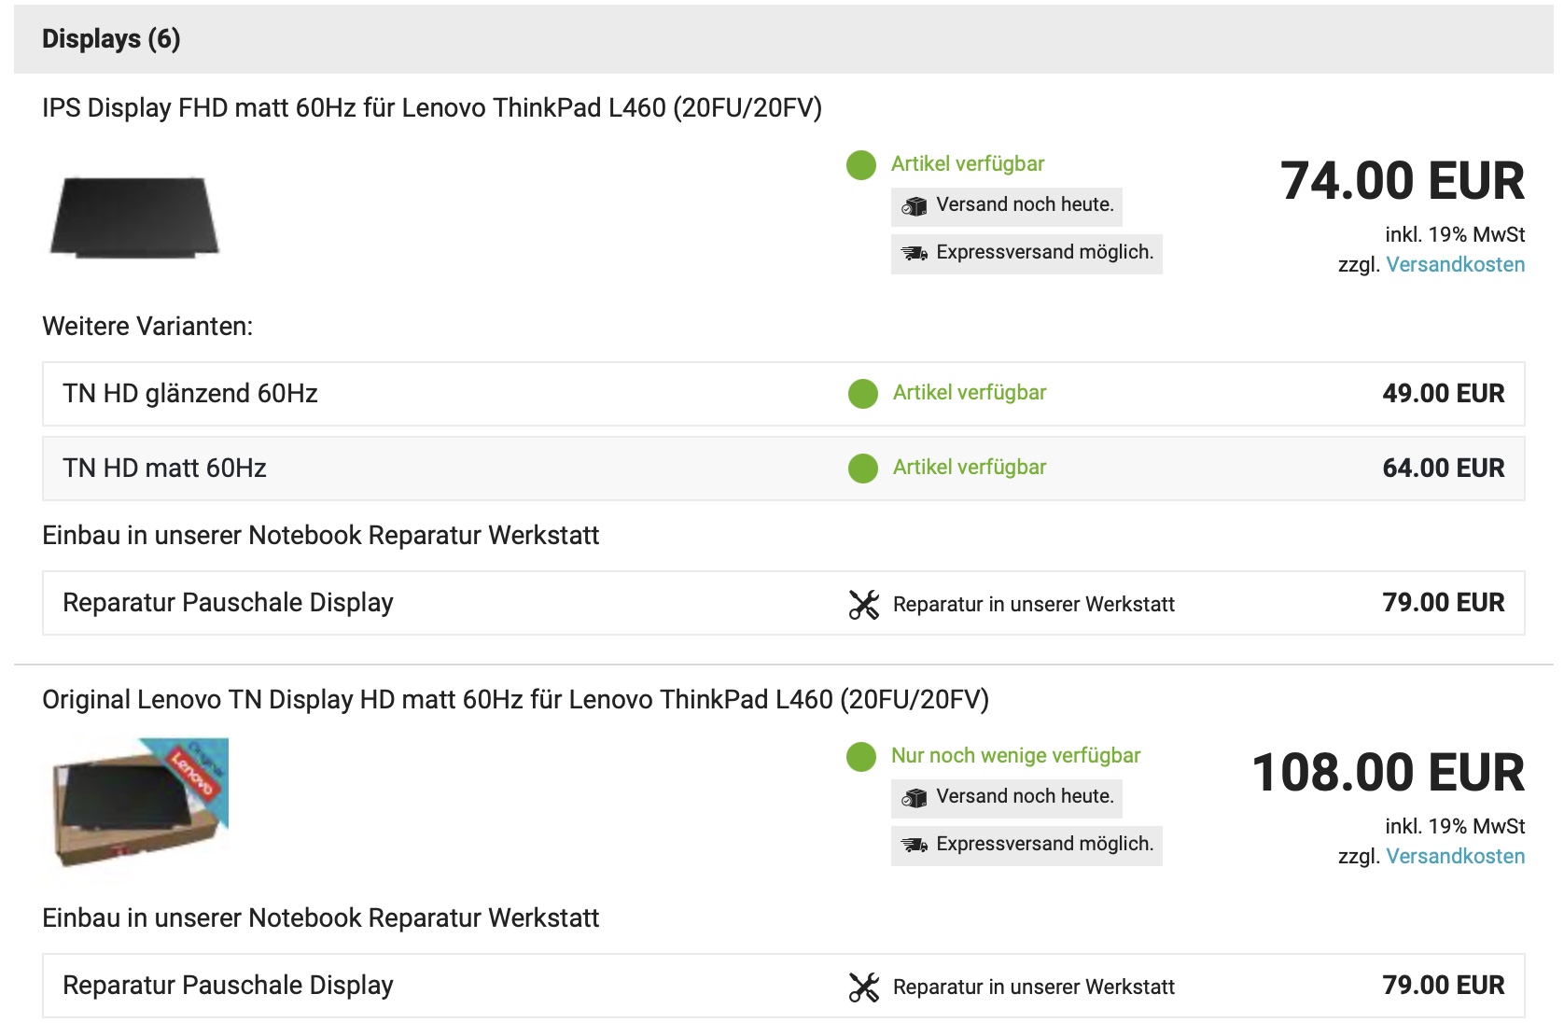Screen dimensions: 1564x1036
Task: Click Versandkosten link under 74.00 EUR price
Action: point(1455,265)
